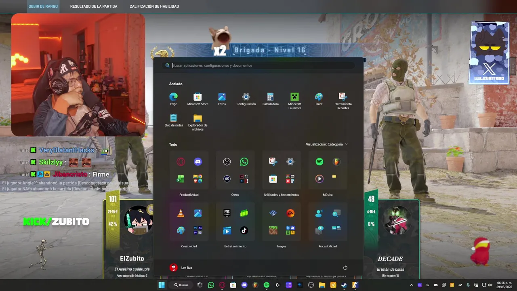
Task: Open PCSX2 icon in Juegos group
Action: (x=273, y=213)
